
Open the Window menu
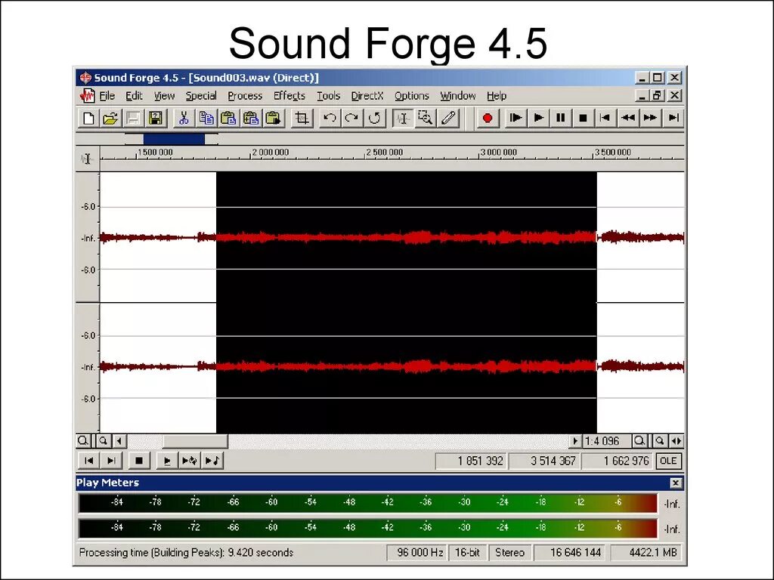(457, 96)
